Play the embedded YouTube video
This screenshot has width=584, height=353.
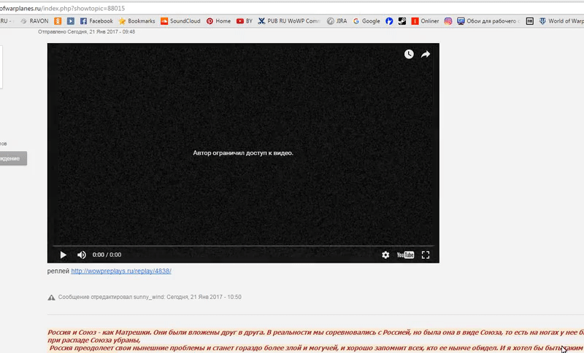click(x=63, y=255)
